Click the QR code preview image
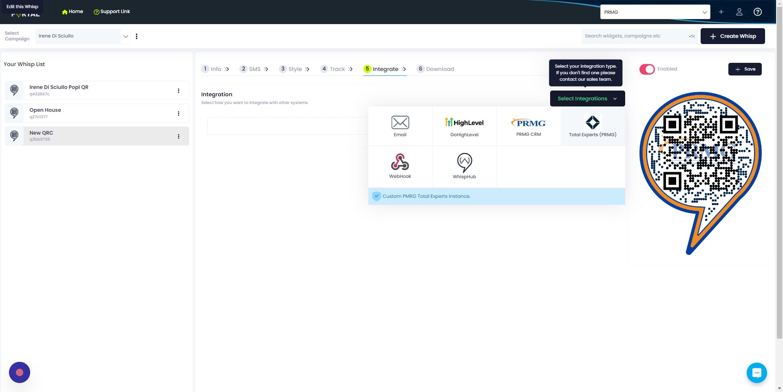The image size is (783, 392). 700,173
